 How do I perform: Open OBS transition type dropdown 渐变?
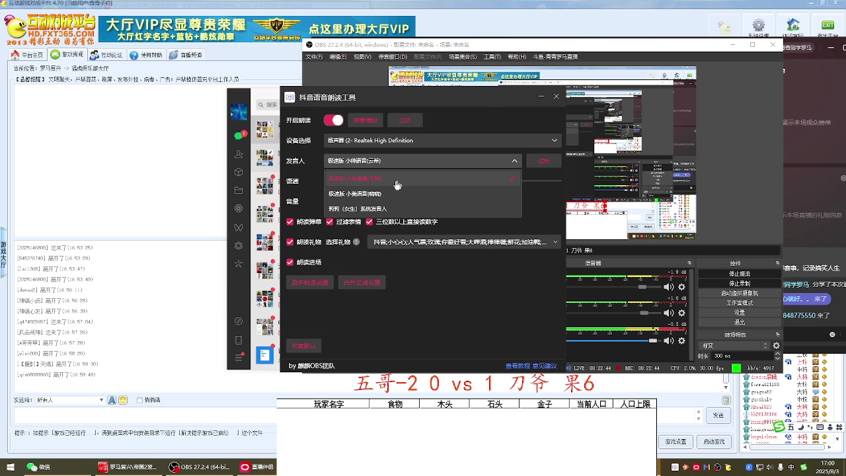coord(734,346)
